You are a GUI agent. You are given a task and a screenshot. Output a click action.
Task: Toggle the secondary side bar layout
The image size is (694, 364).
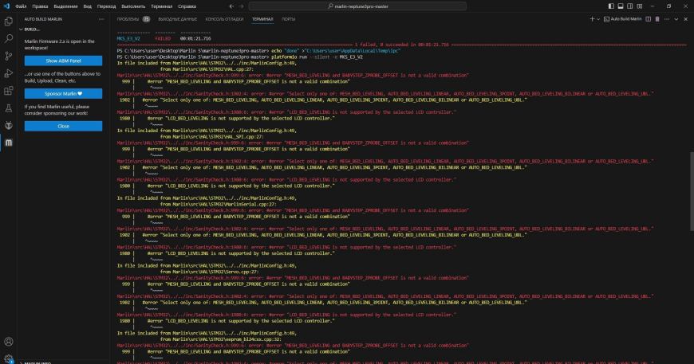[x=630, y=6]
